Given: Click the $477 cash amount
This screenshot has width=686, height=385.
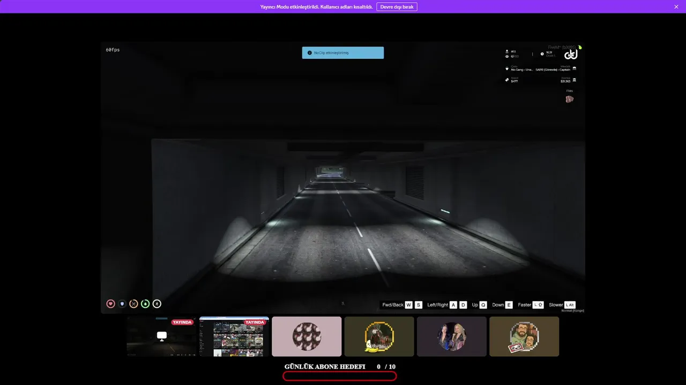Looking at the screenshot, I should [x=514, y=81].
